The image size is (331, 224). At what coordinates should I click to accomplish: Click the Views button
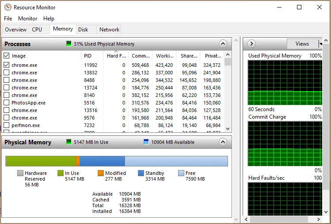pyautogui.click(x=302, y=44)
